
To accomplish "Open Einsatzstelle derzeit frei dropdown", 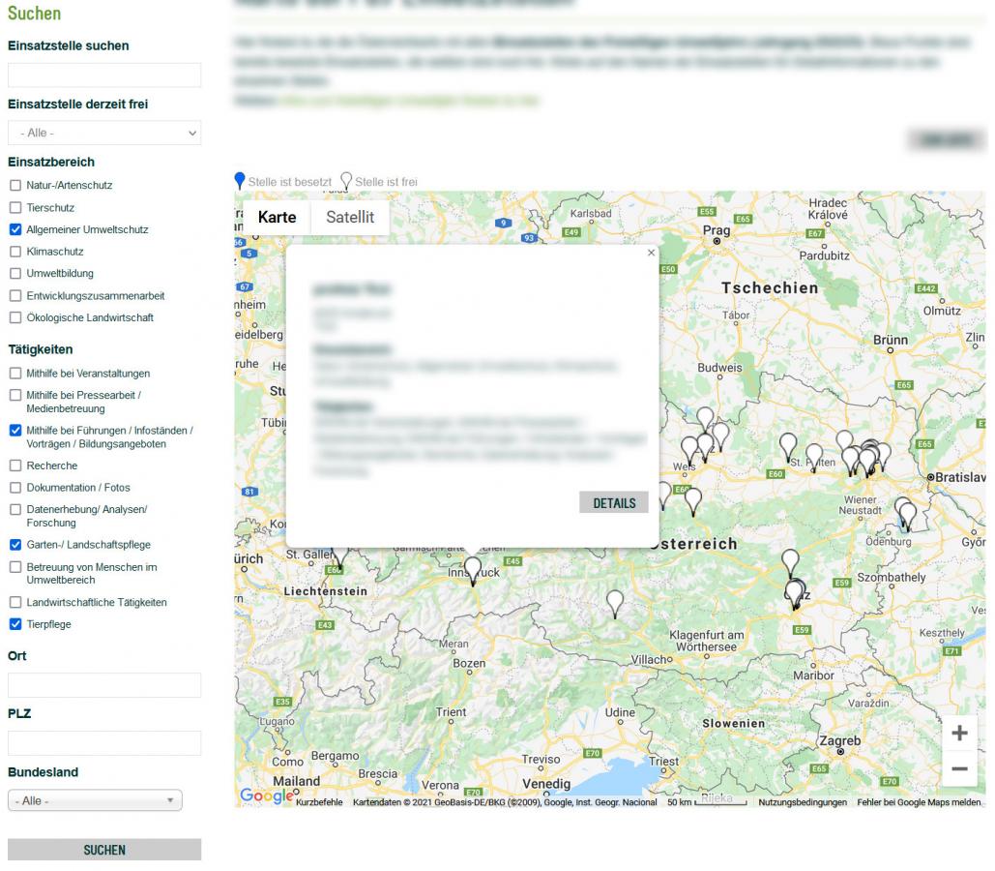I will pyautogui.click(x=104, y=133).
